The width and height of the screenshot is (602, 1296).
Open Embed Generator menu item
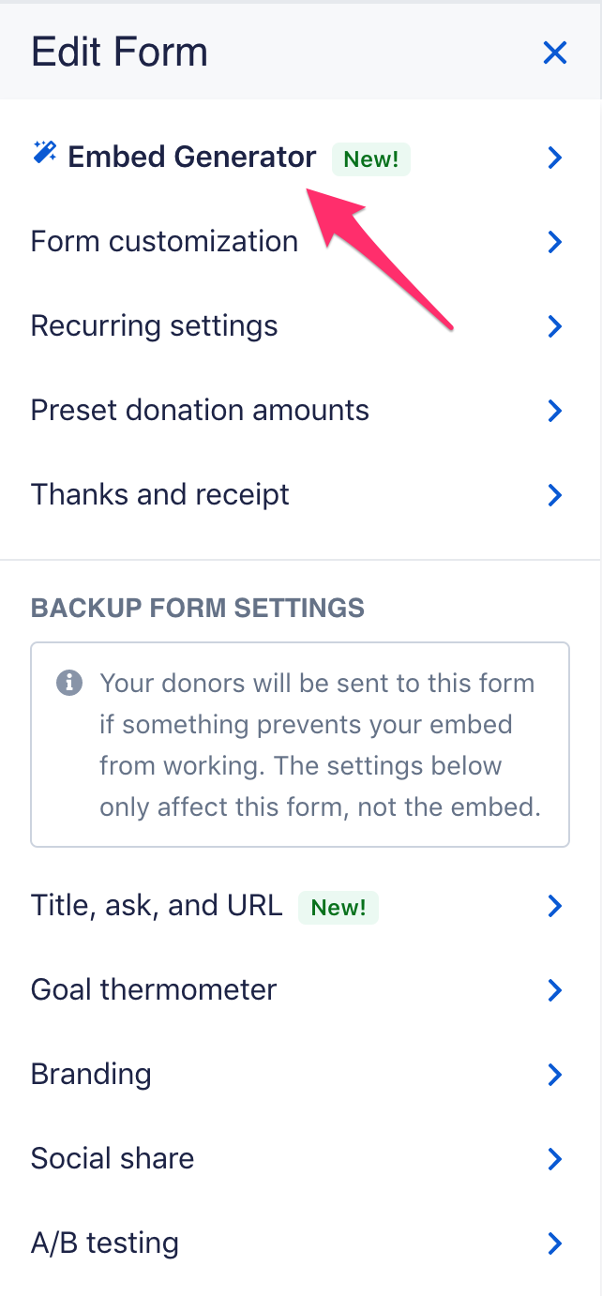point(301,158)
